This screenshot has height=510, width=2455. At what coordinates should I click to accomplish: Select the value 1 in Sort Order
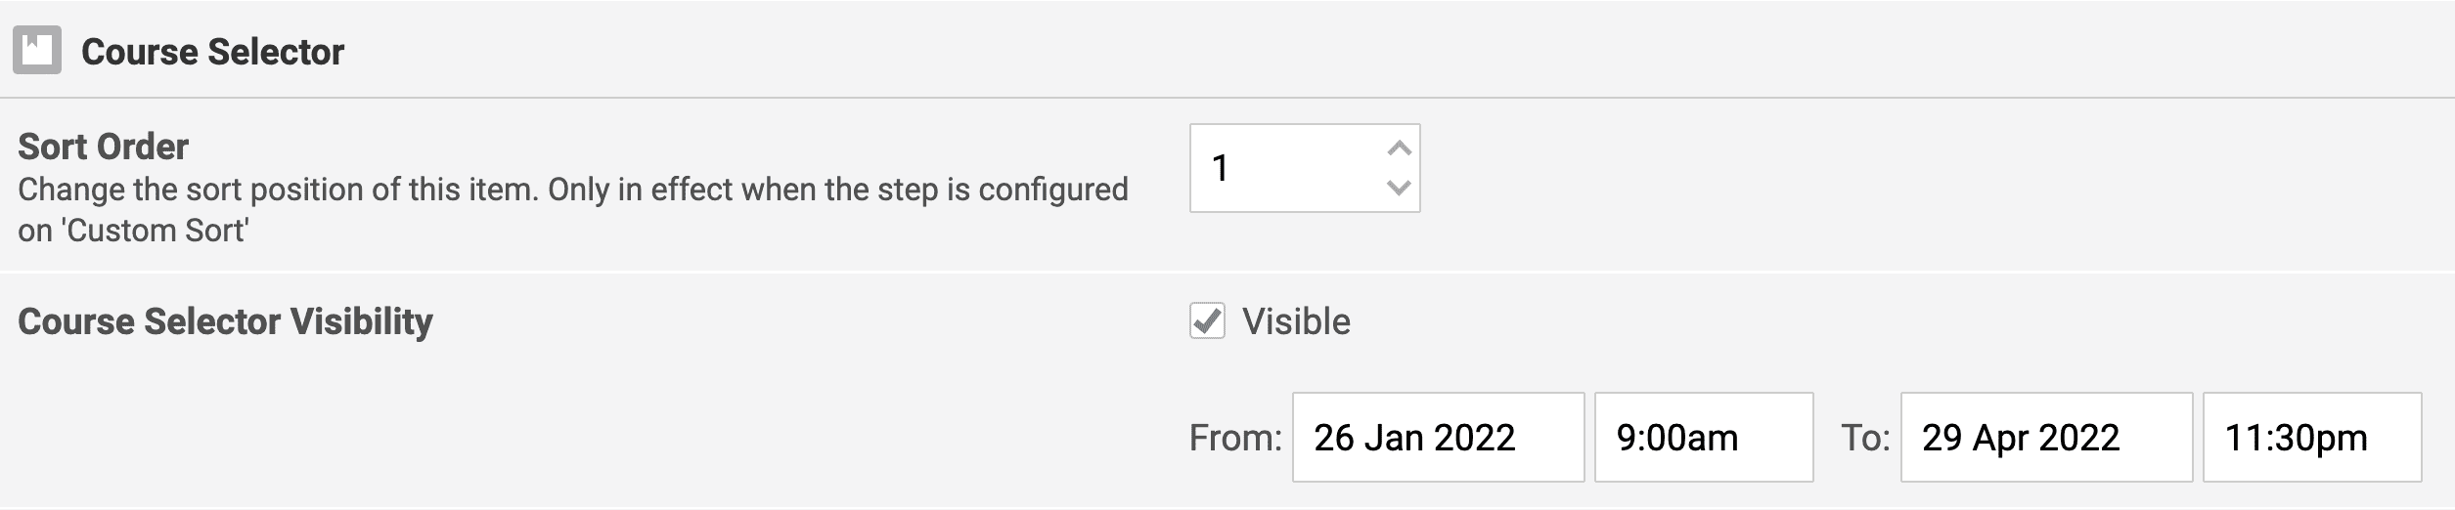click(x=1220, y=168)
